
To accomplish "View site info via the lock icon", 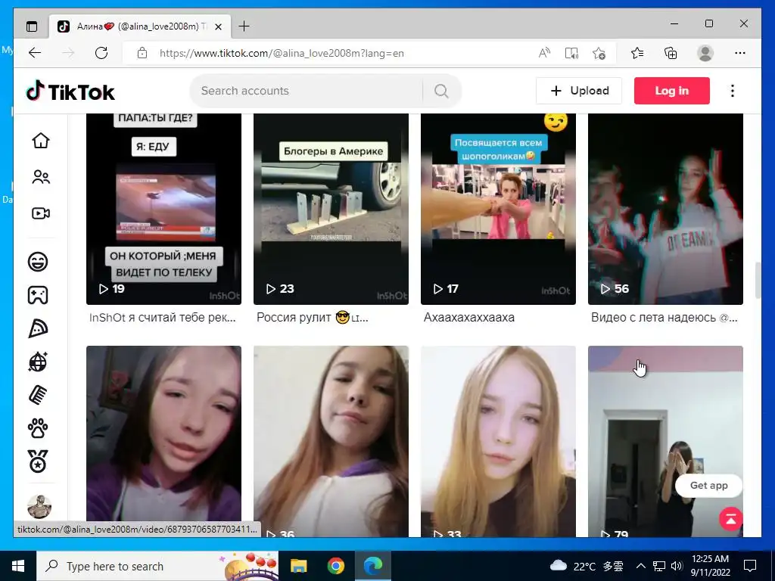I will click(x=142, y=53).
